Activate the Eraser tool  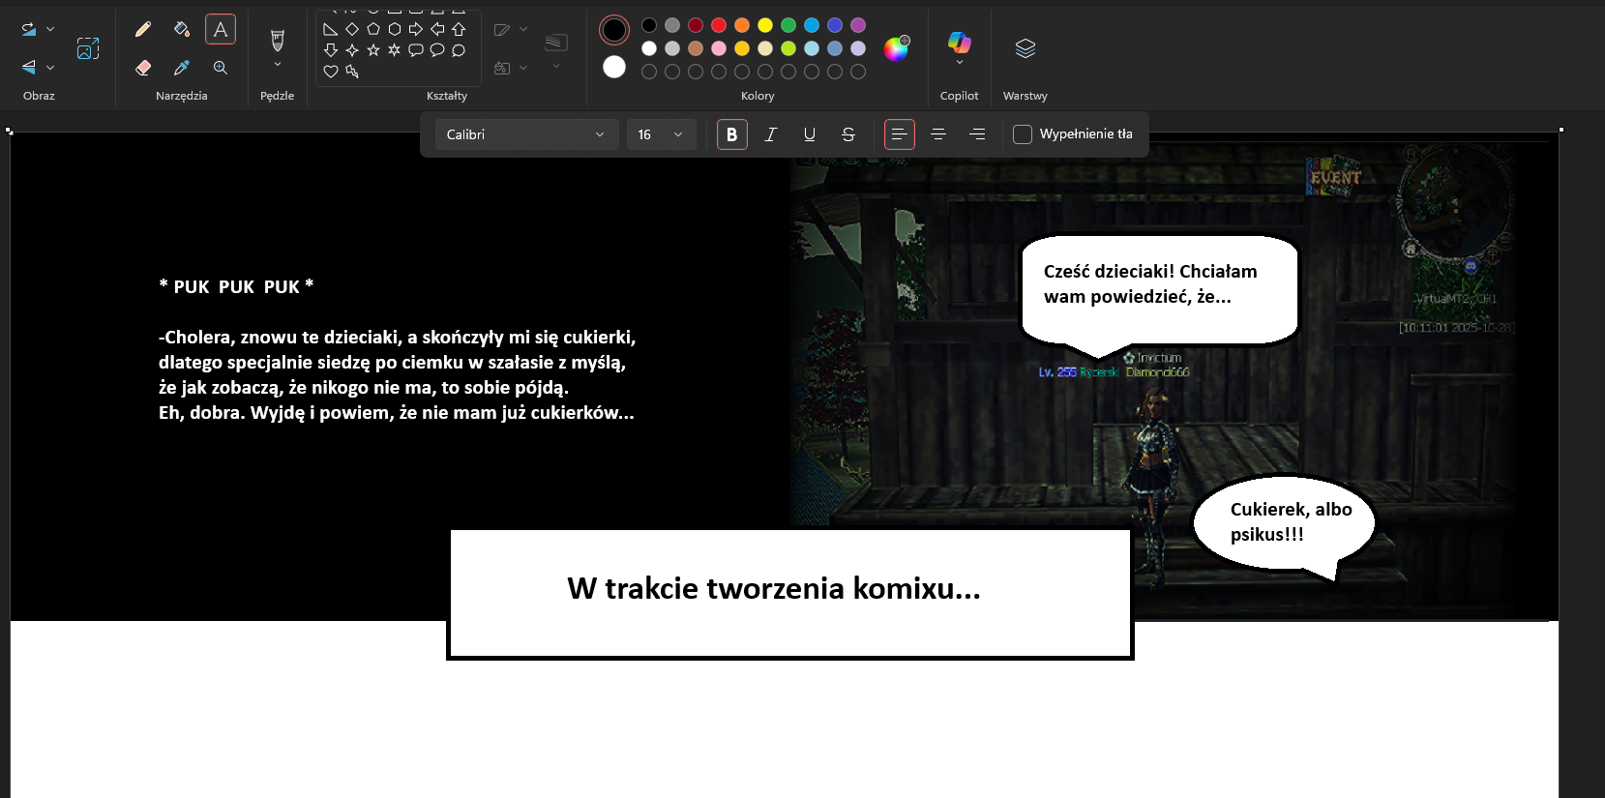143,68
